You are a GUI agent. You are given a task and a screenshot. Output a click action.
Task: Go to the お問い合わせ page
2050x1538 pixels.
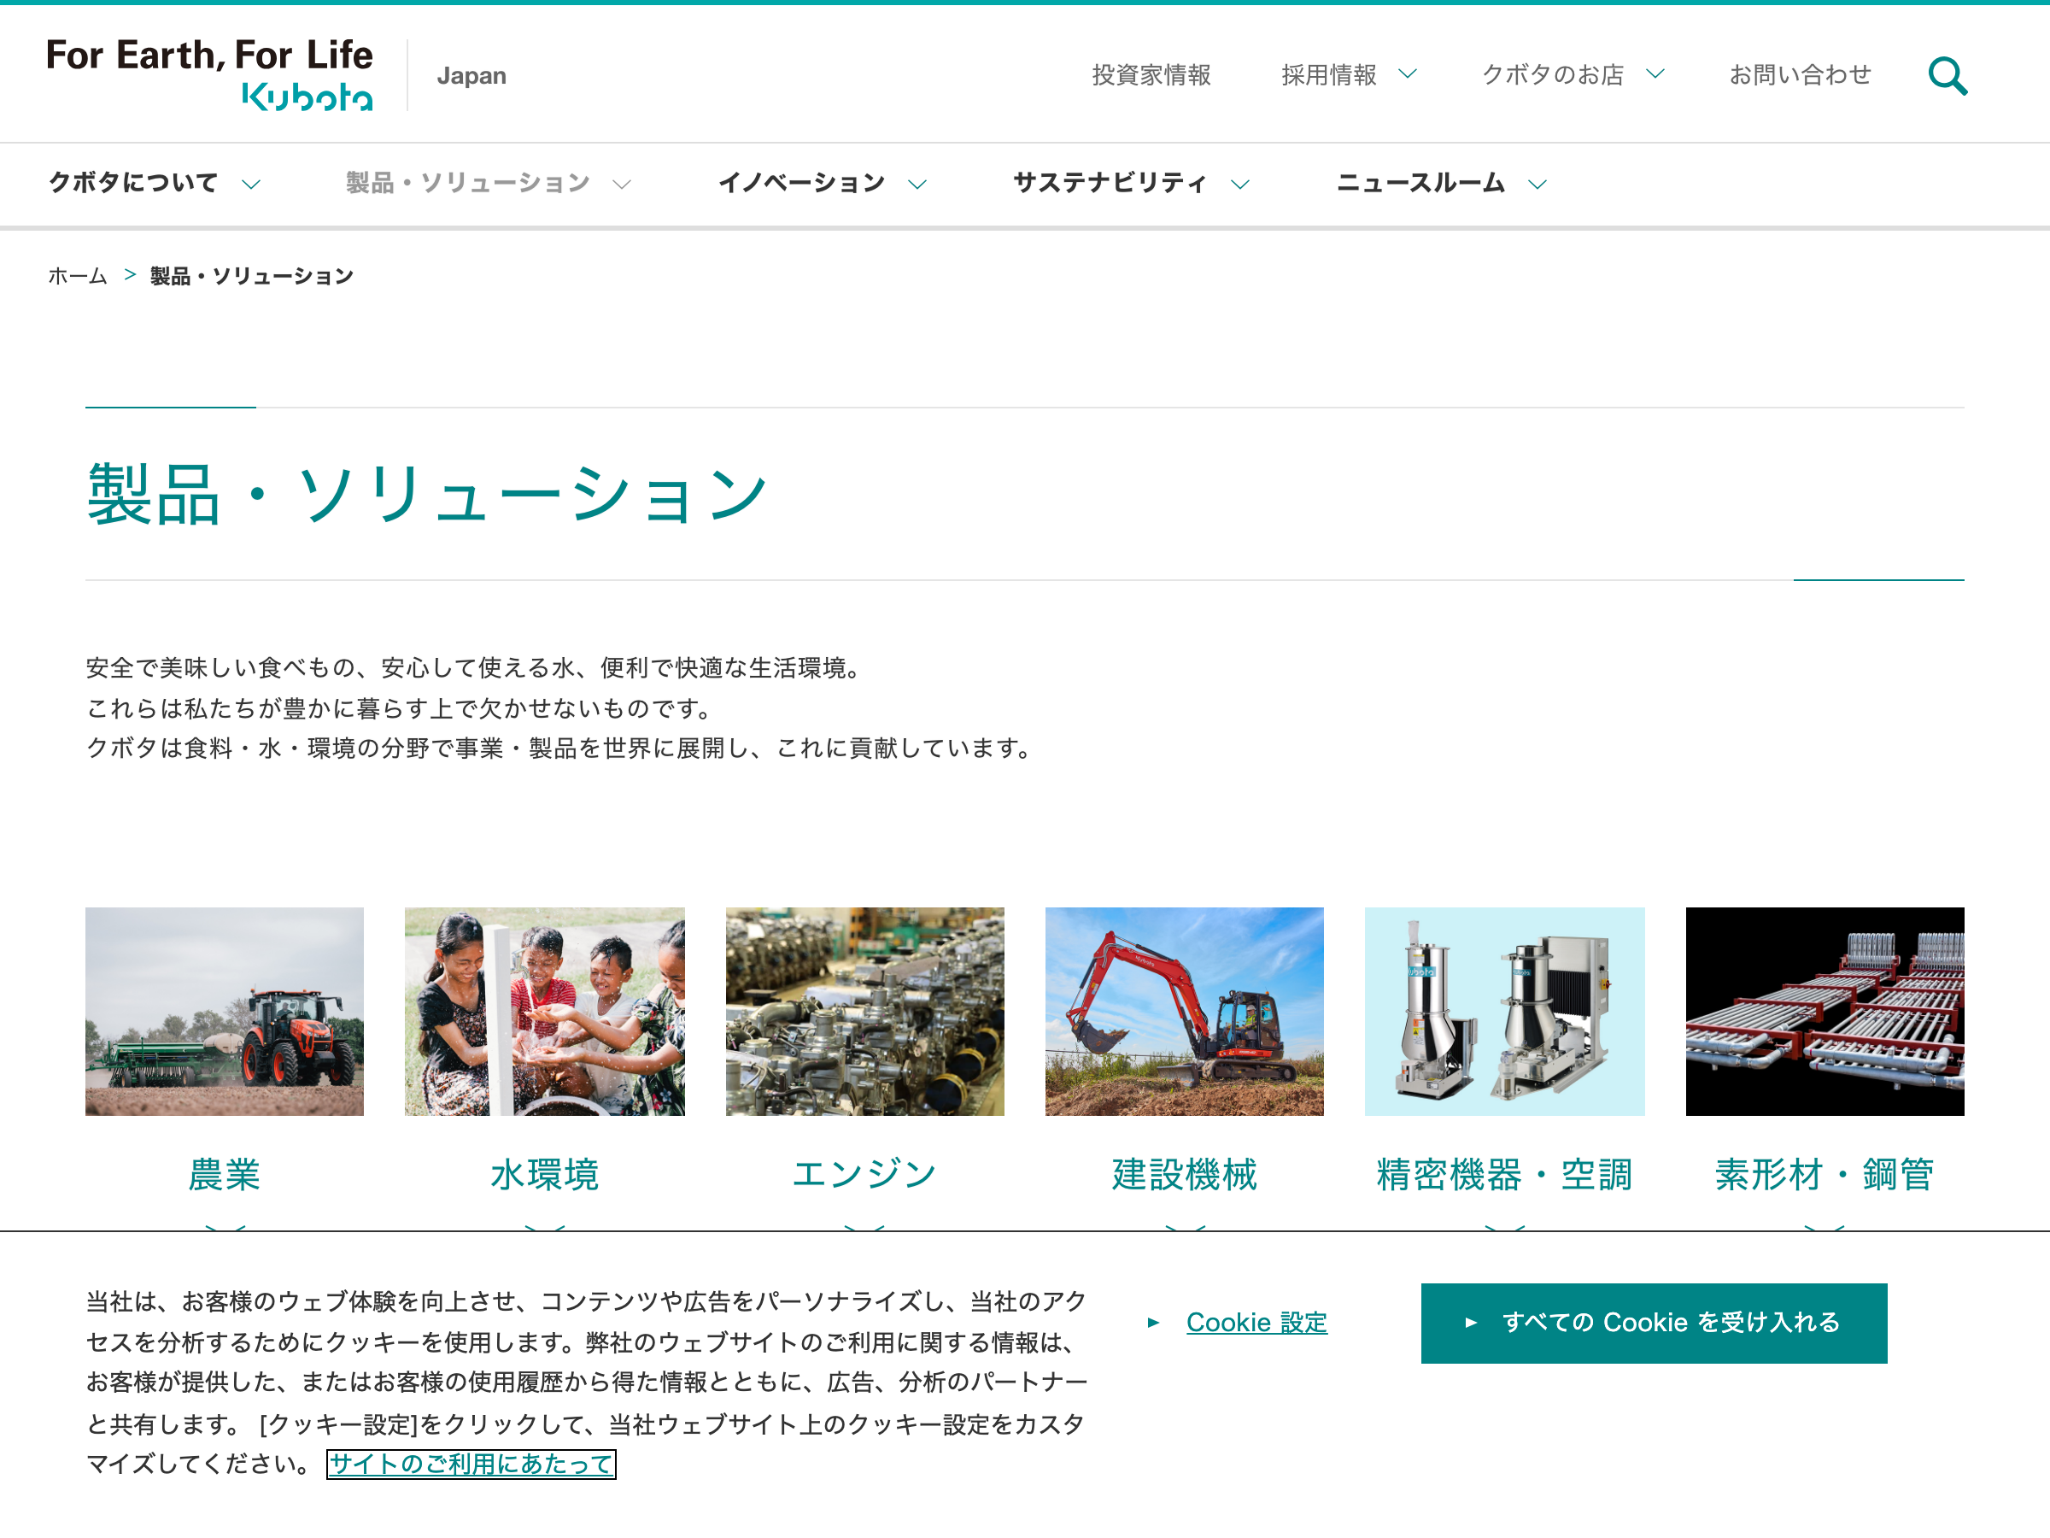click(x=1800, y=75)
